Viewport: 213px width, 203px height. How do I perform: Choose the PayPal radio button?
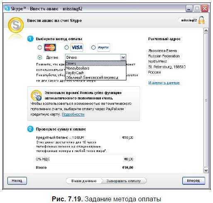point(93,48)
